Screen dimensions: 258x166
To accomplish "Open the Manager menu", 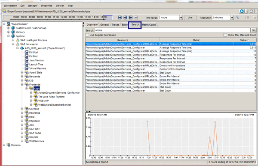I will 33,6.
